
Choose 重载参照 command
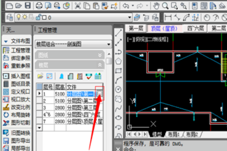(x=17, y=66)
